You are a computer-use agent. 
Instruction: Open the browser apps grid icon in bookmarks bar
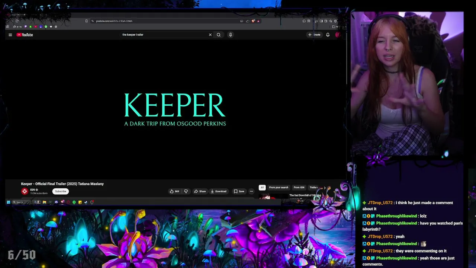pos(7,27)
